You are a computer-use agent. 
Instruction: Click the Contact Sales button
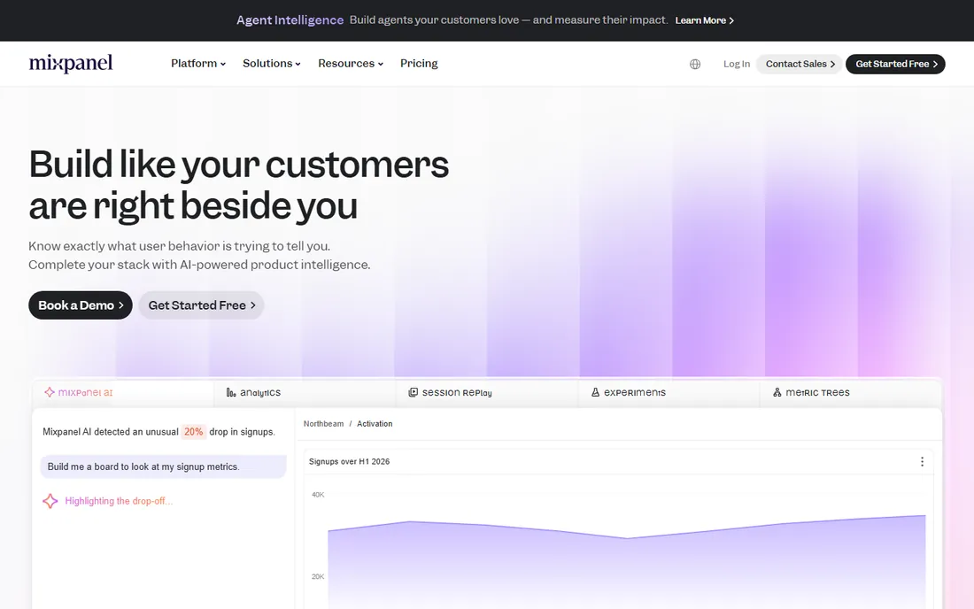[800, 64]
